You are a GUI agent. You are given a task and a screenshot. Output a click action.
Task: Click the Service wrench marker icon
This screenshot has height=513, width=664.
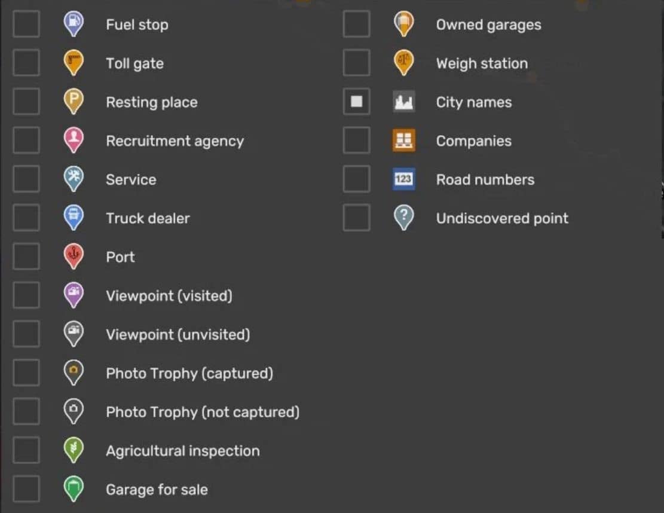[x=74, y=179]
